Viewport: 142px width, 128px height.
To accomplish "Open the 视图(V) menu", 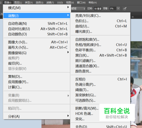I will point(70,3).
